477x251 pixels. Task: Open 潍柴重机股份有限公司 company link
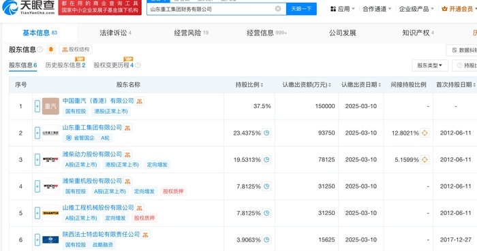coord(92,181)
